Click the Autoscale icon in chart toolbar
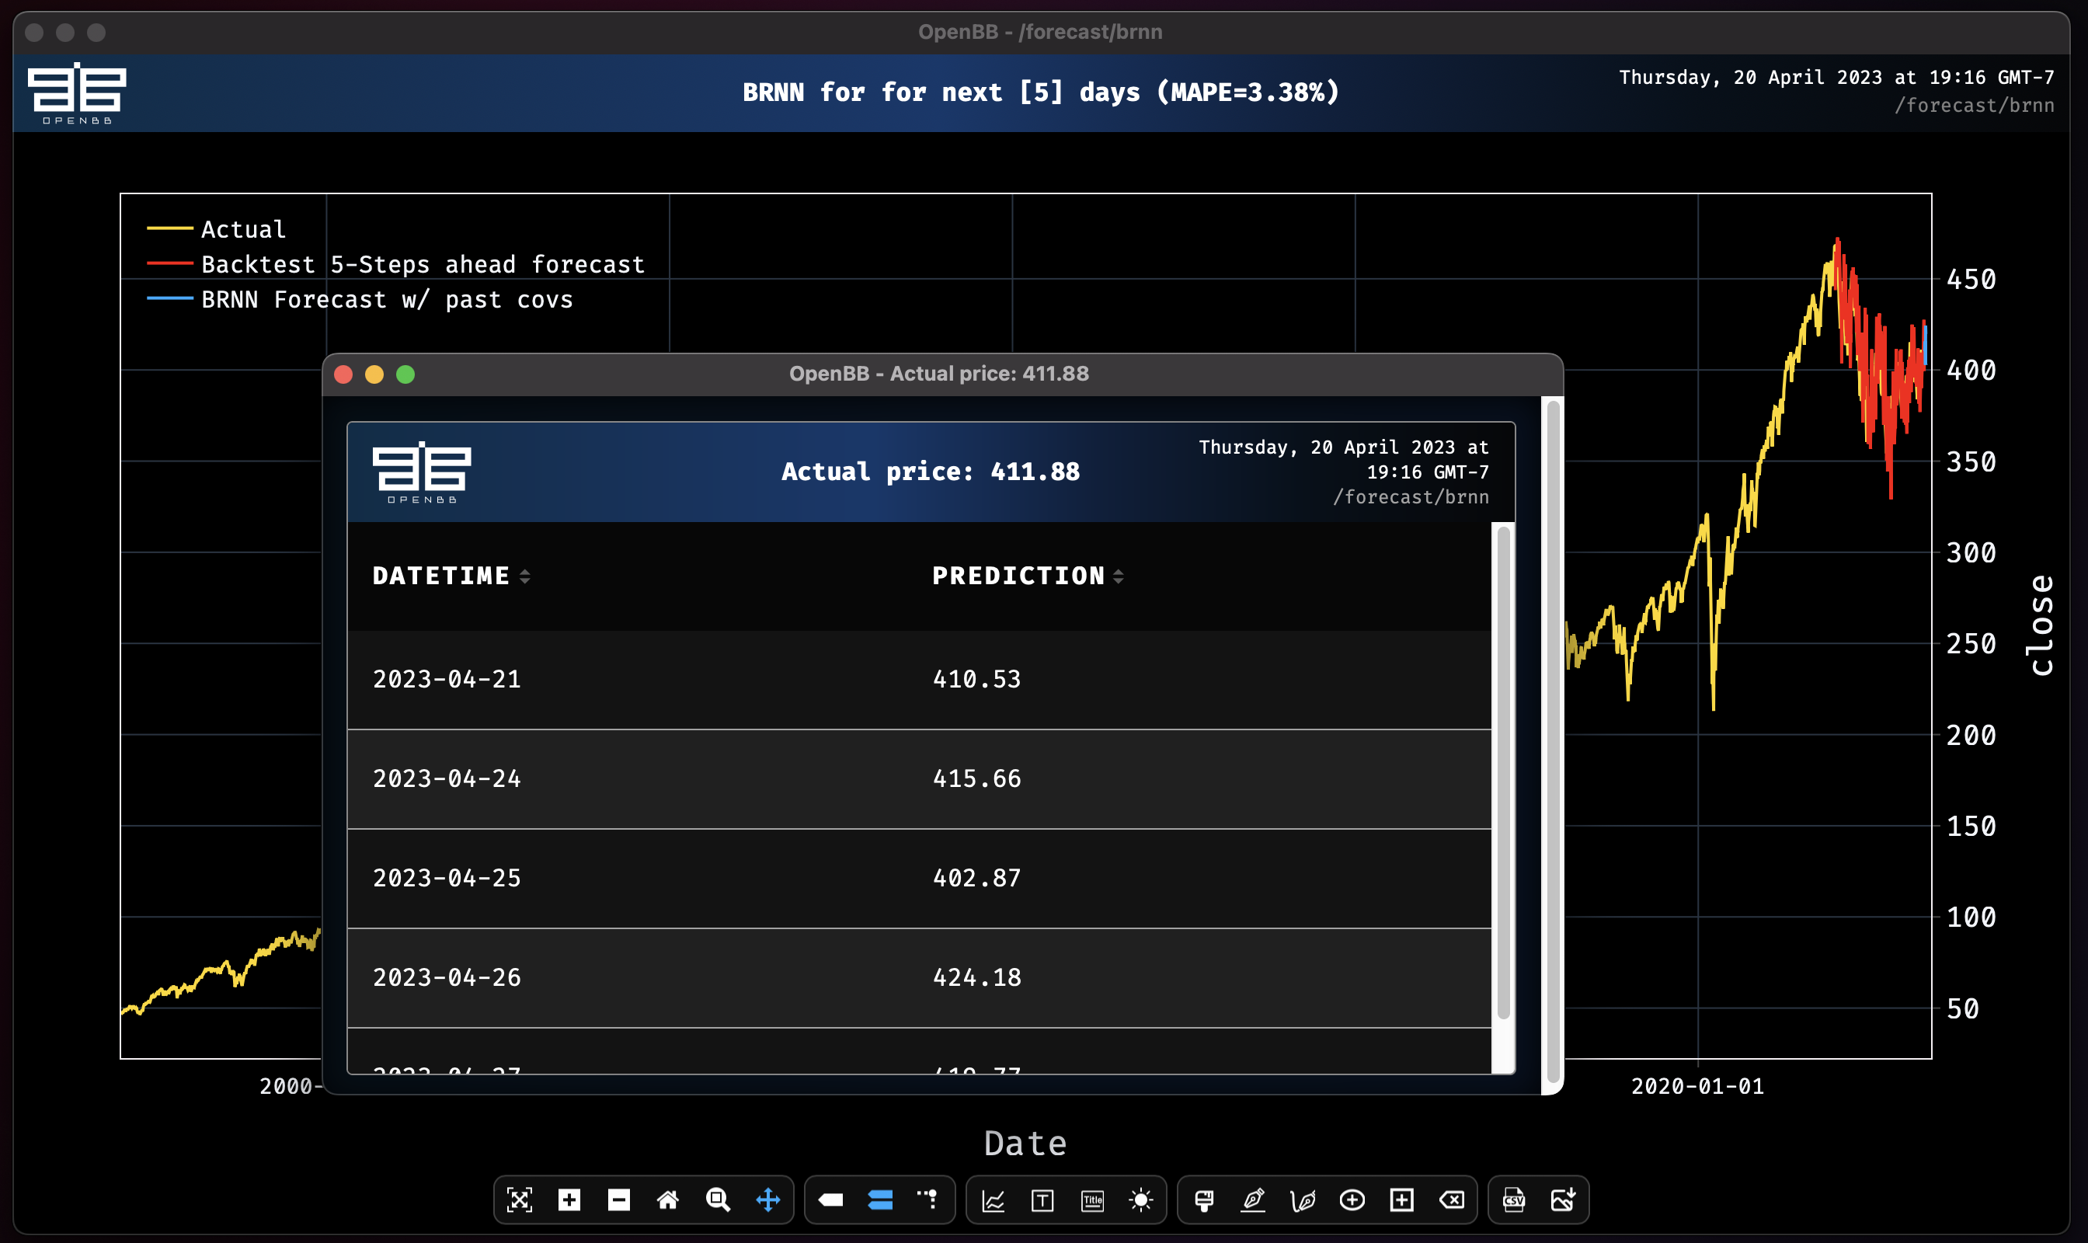The width and height of the screenshot is (2088, 1243). pos(519,1199)
